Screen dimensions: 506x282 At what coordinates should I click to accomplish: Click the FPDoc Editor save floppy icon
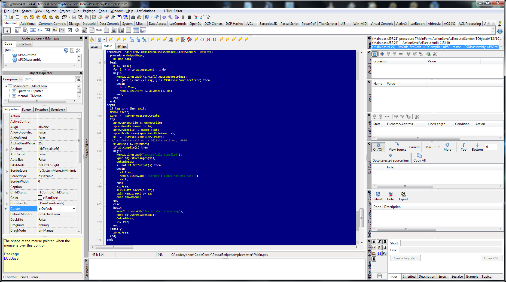pos(379,276)
